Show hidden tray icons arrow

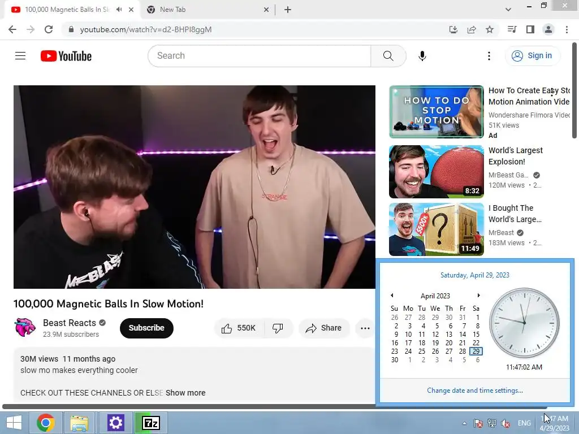465,423
